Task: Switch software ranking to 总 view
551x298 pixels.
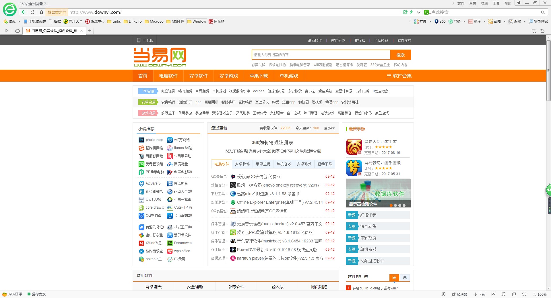Action: click(x=405, y=277)
